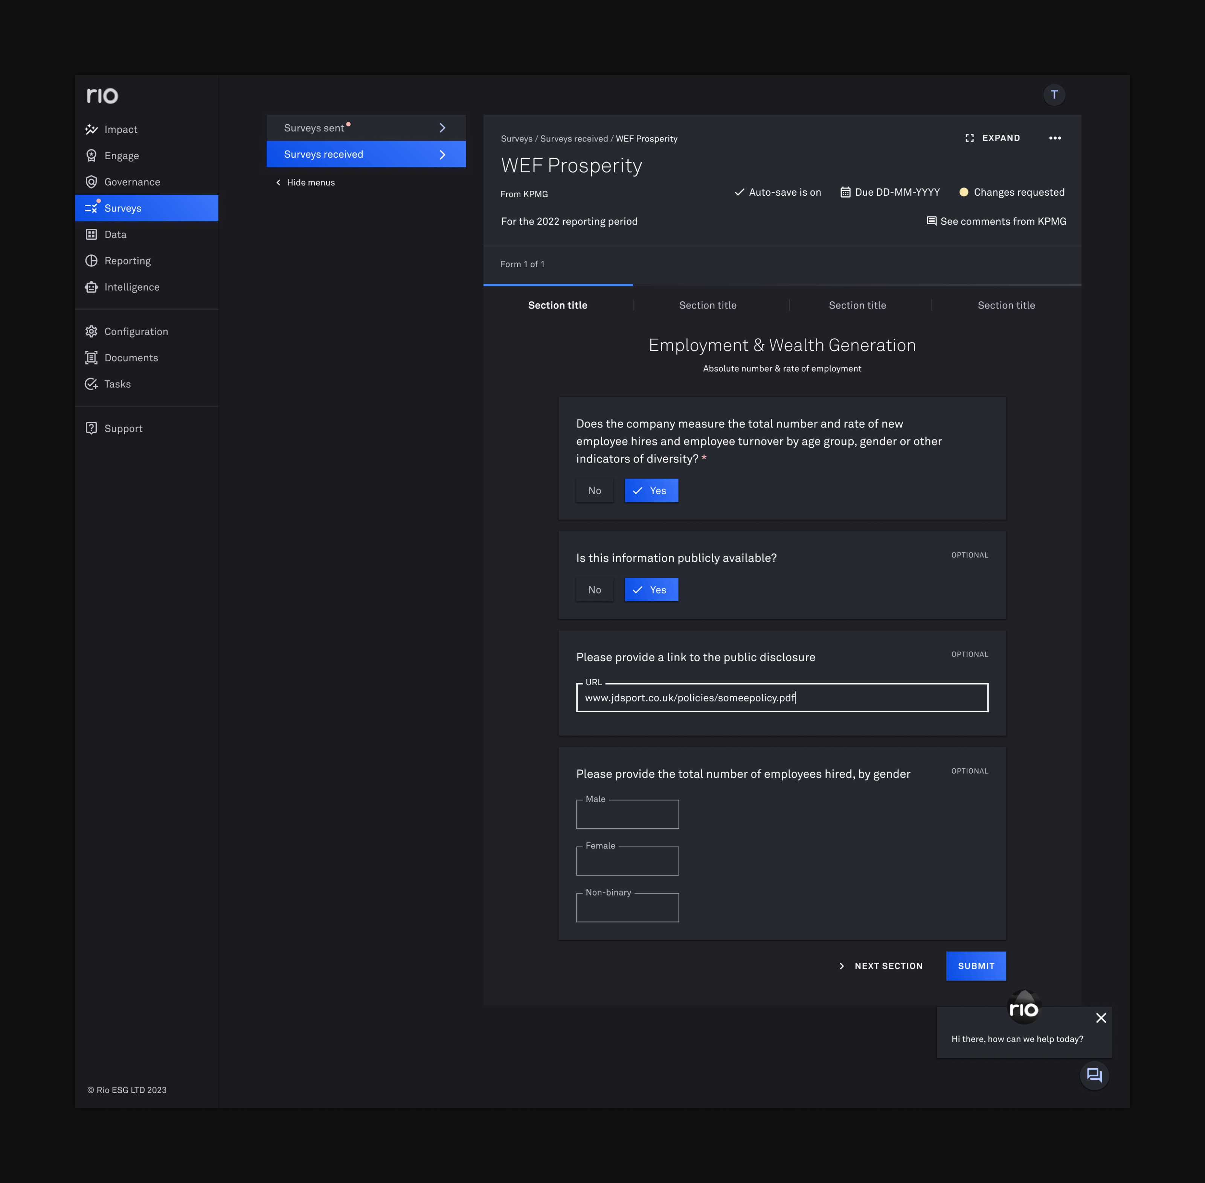1205x1183 pixels.
Task: Select No for information publicly available
Action: click(595, 590)
